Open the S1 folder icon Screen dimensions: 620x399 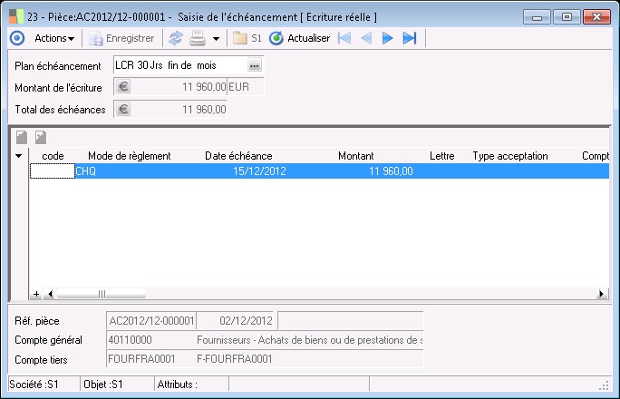pyautogui.click(x=247, y=38)
